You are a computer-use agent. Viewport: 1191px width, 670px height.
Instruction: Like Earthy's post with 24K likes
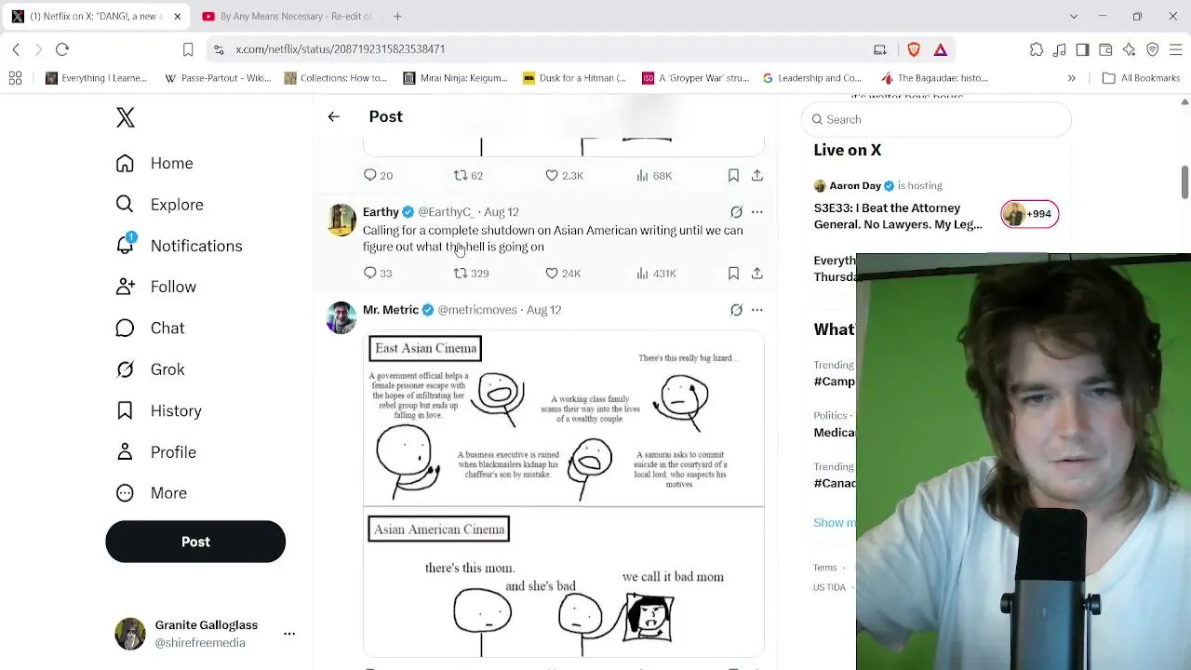coord(563,273)
